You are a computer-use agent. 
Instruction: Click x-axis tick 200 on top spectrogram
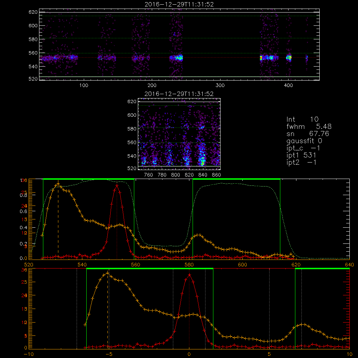click(152, 85)
